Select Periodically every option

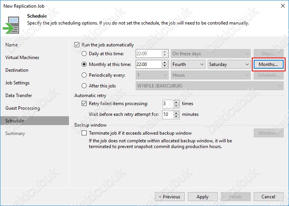click(x=84, y=75)
